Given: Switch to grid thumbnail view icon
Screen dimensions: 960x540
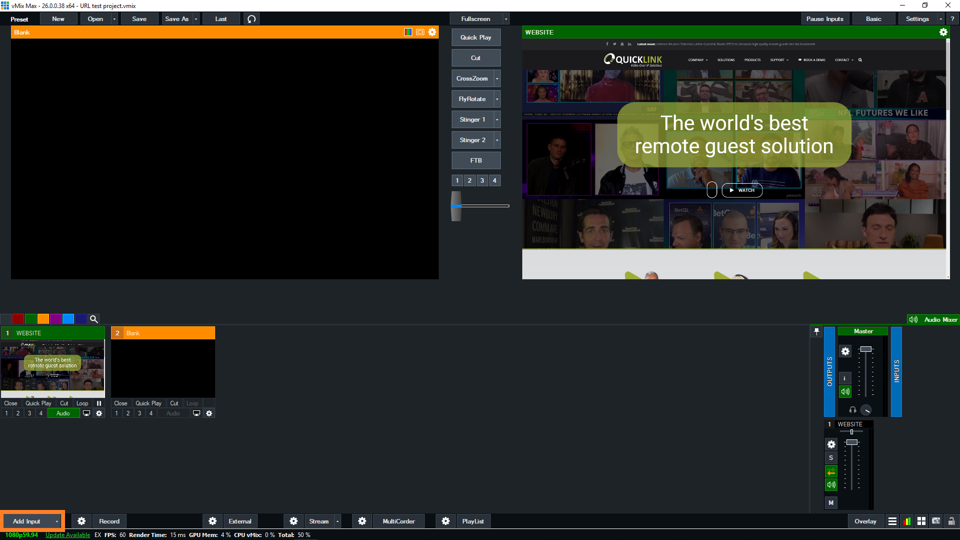Looking at the screenshot, I should pos(921,521).
